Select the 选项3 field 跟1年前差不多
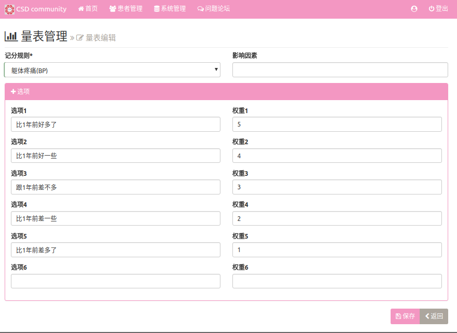Screen dimensions: 457x333 click(115, 187)
